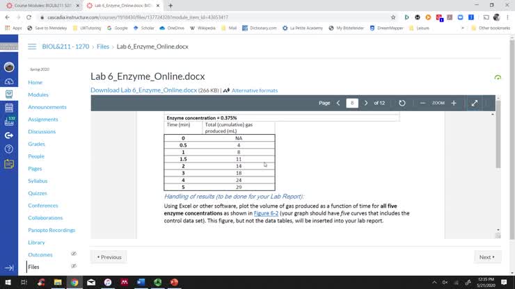Open the Help icon in global sidebar
515x289 pixels.
[x=9, y=149]
